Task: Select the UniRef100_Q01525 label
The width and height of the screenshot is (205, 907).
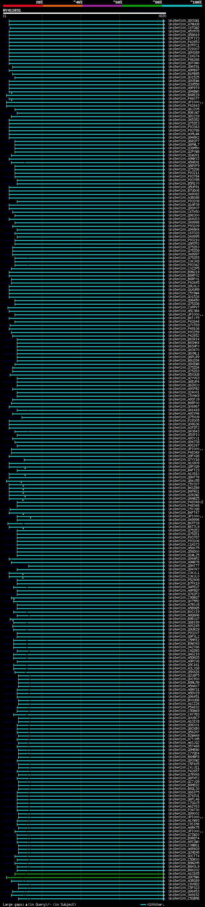Action: 184,77
